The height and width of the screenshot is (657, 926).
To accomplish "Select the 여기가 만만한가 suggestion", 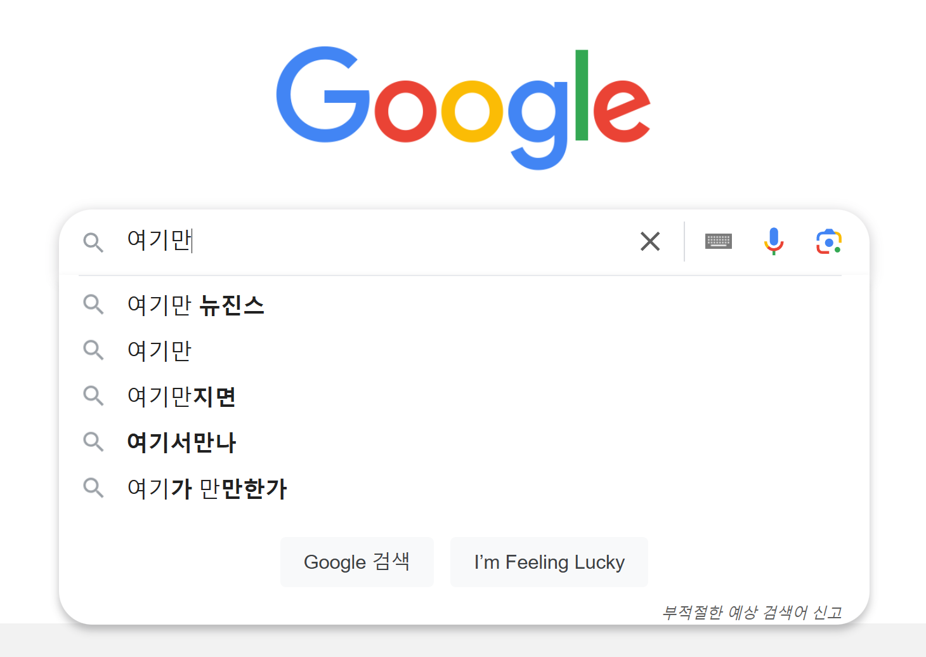I will click(x=207, y=489).
